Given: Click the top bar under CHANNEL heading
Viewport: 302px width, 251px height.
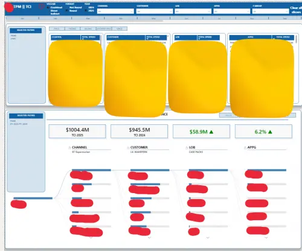Looking at the screenshot, I should point(91,170).
